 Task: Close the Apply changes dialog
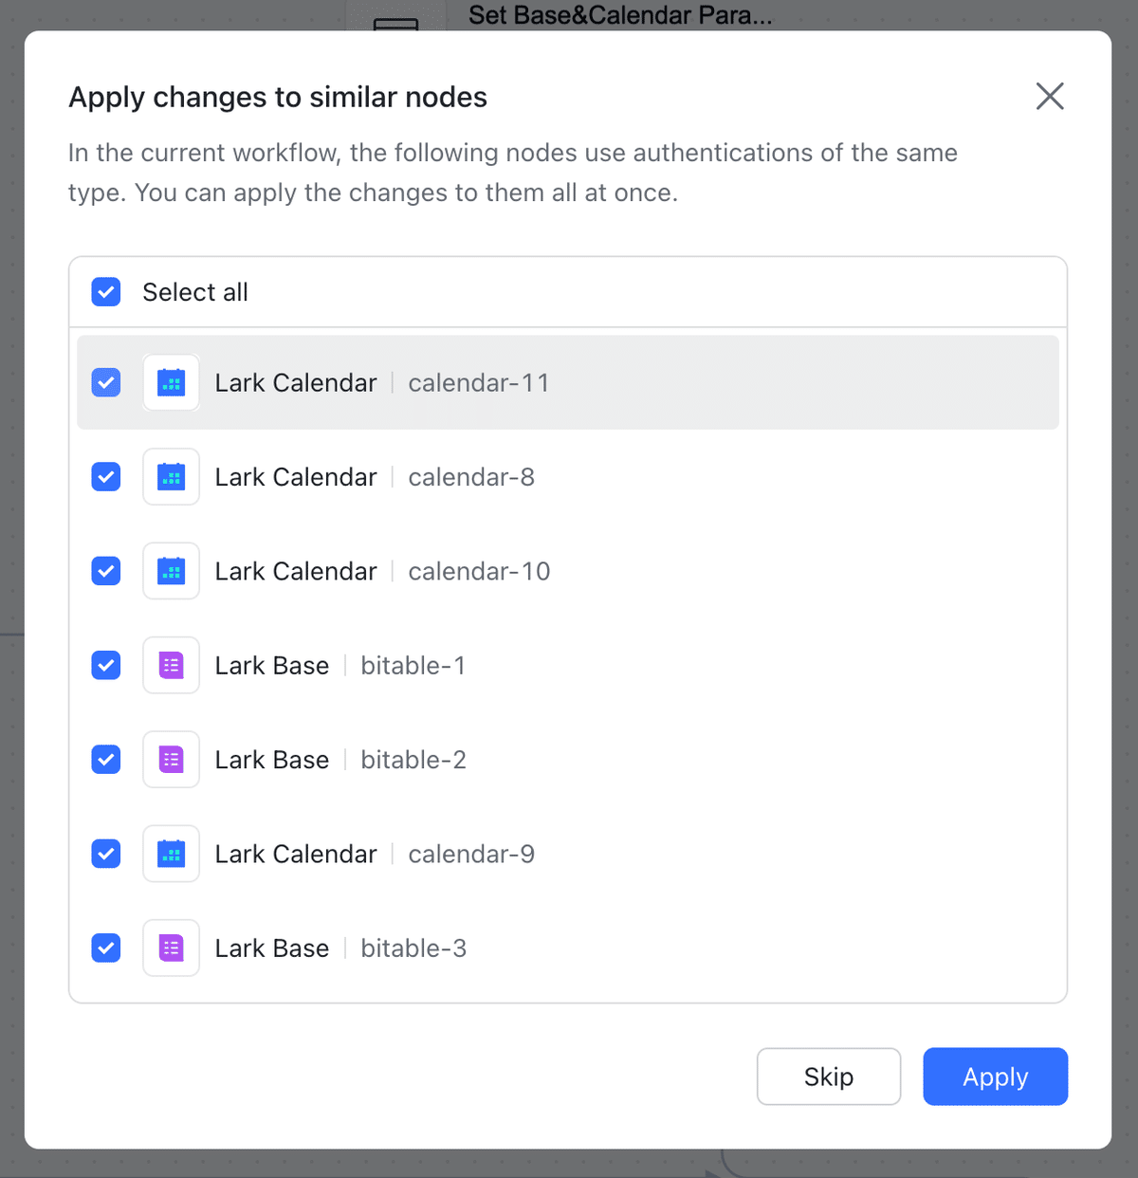coord(1050,96)
